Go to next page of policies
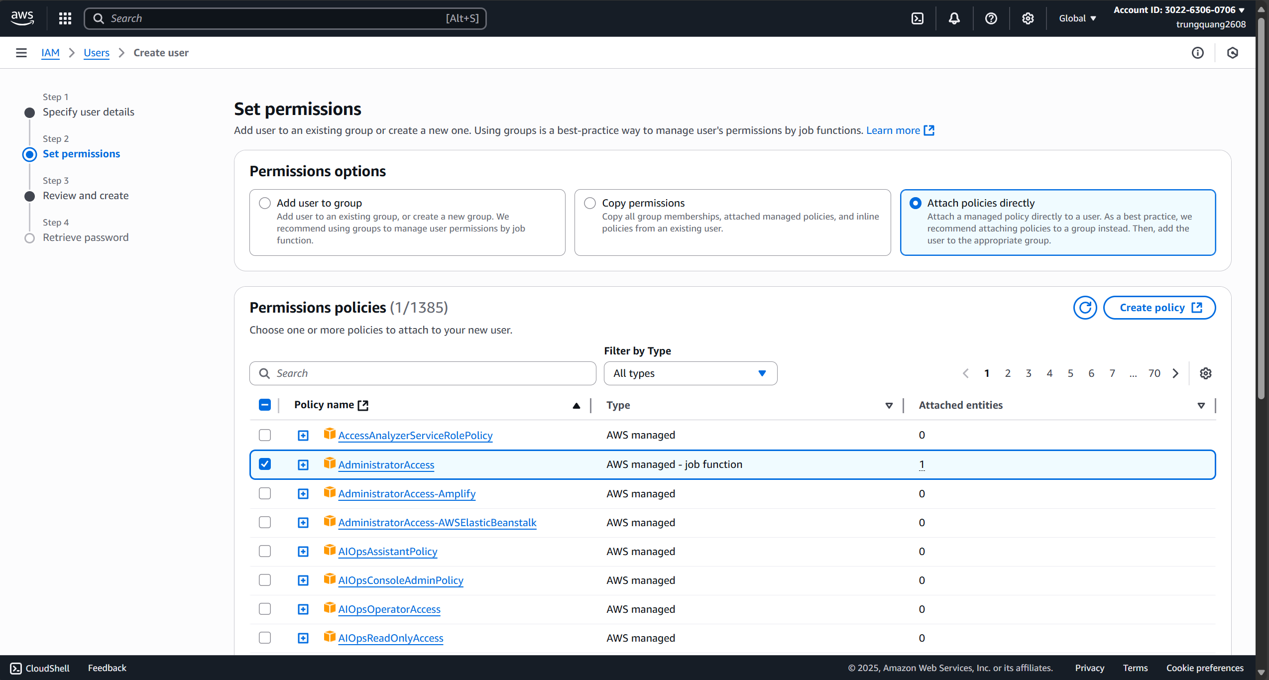The image size is (1269, 680). pyautogui.click(x=1175, y=373)
